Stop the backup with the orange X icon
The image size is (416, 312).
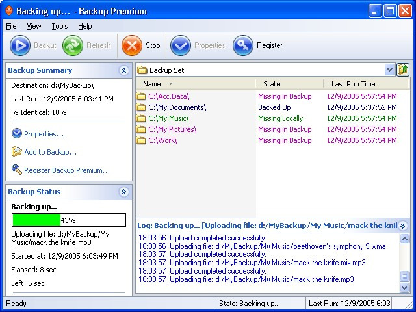tap(131, 45)
